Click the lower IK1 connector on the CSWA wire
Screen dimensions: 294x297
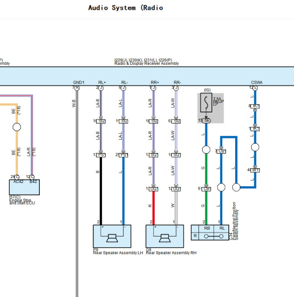point(255,129)
